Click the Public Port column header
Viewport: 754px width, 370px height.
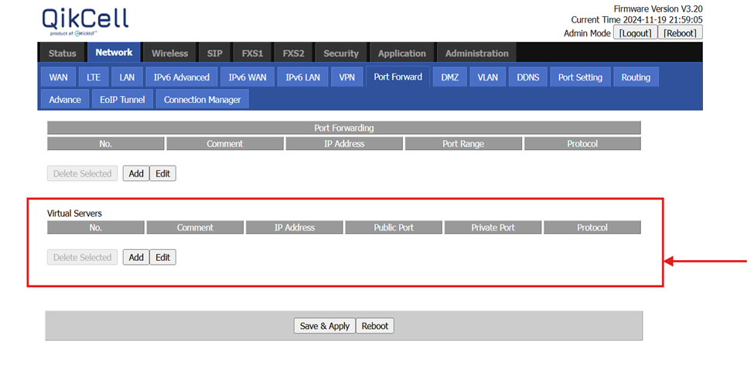click(394, 228)
